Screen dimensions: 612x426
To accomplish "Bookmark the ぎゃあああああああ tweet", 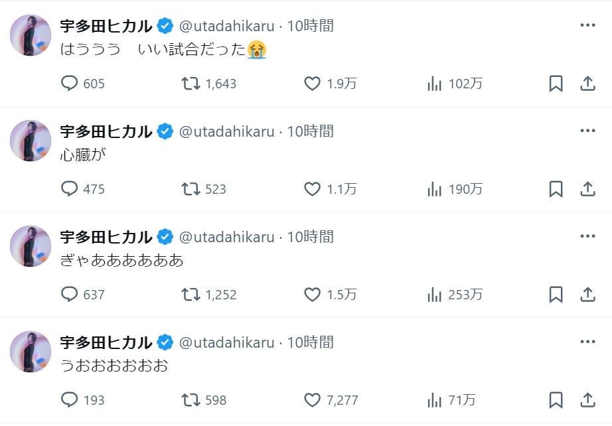I will 556,295.
